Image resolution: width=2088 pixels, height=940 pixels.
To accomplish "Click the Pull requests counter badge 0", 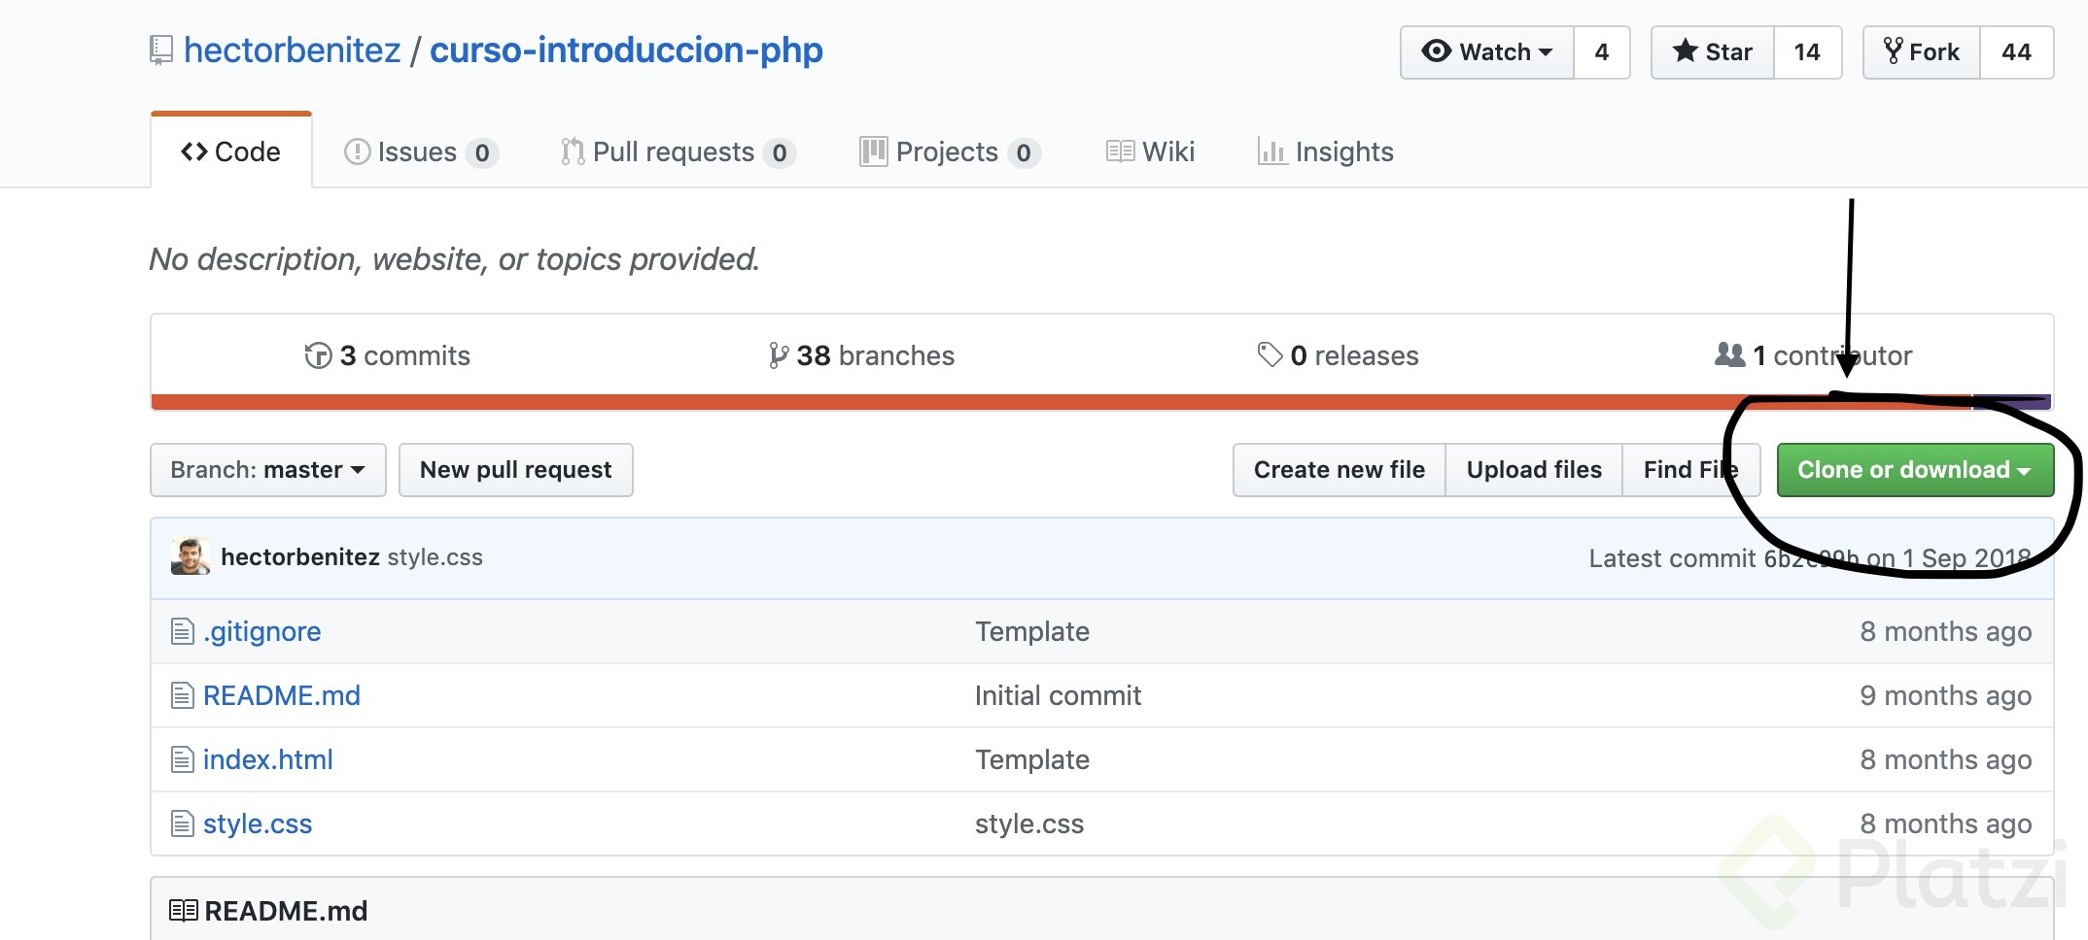I will tap(780, 153).
